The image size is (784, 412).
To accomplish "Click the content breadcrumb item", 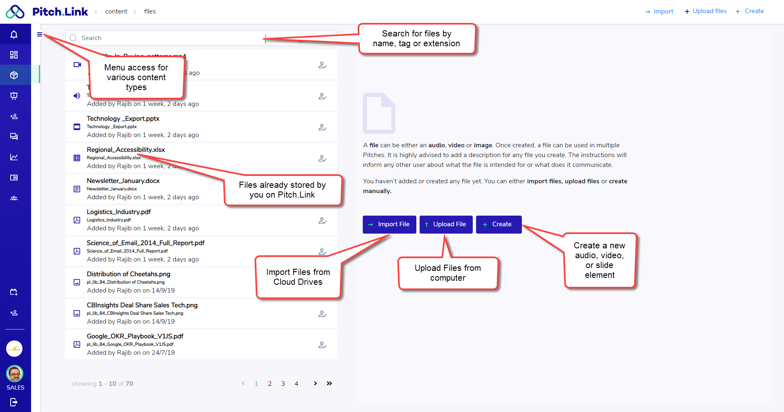I will 116,11.
